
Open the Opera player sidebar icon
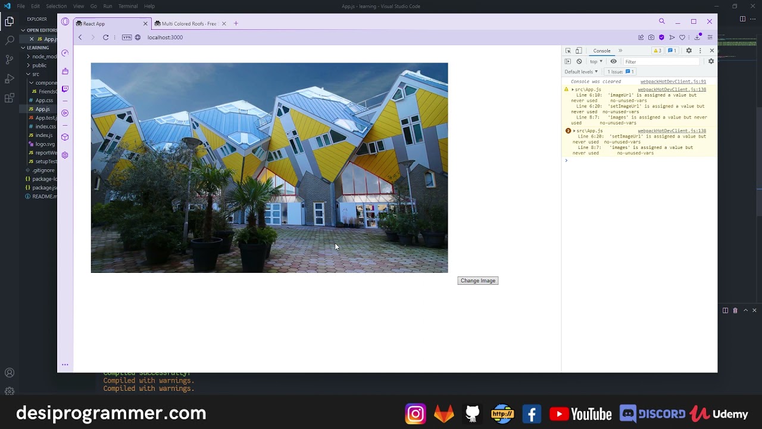(x=65, y=113)
